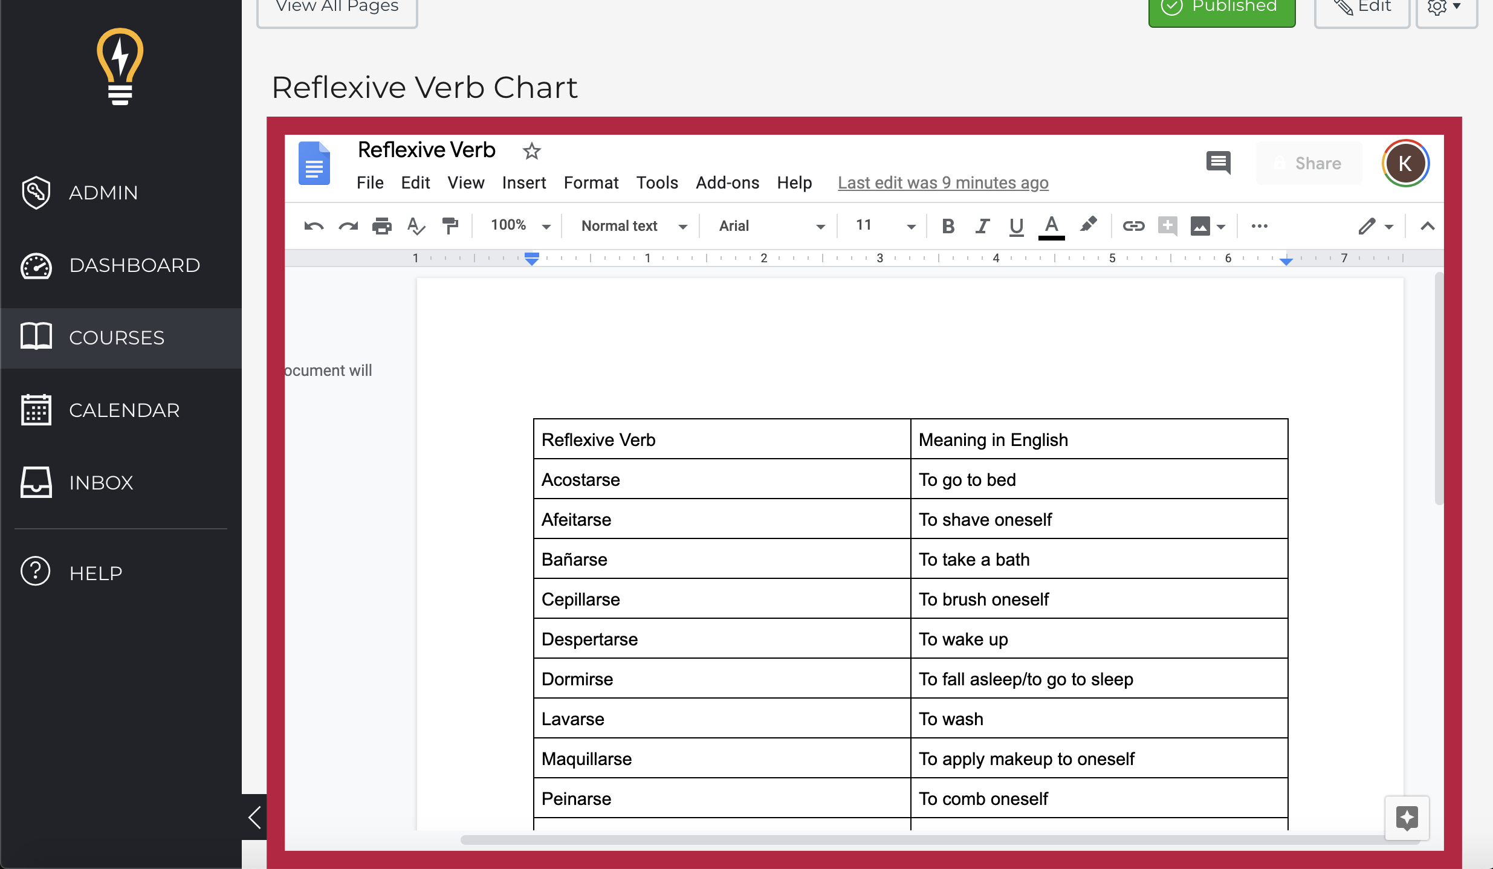Click the left indent marker on ruler
1493x869 pixels.
coord(532,259)
